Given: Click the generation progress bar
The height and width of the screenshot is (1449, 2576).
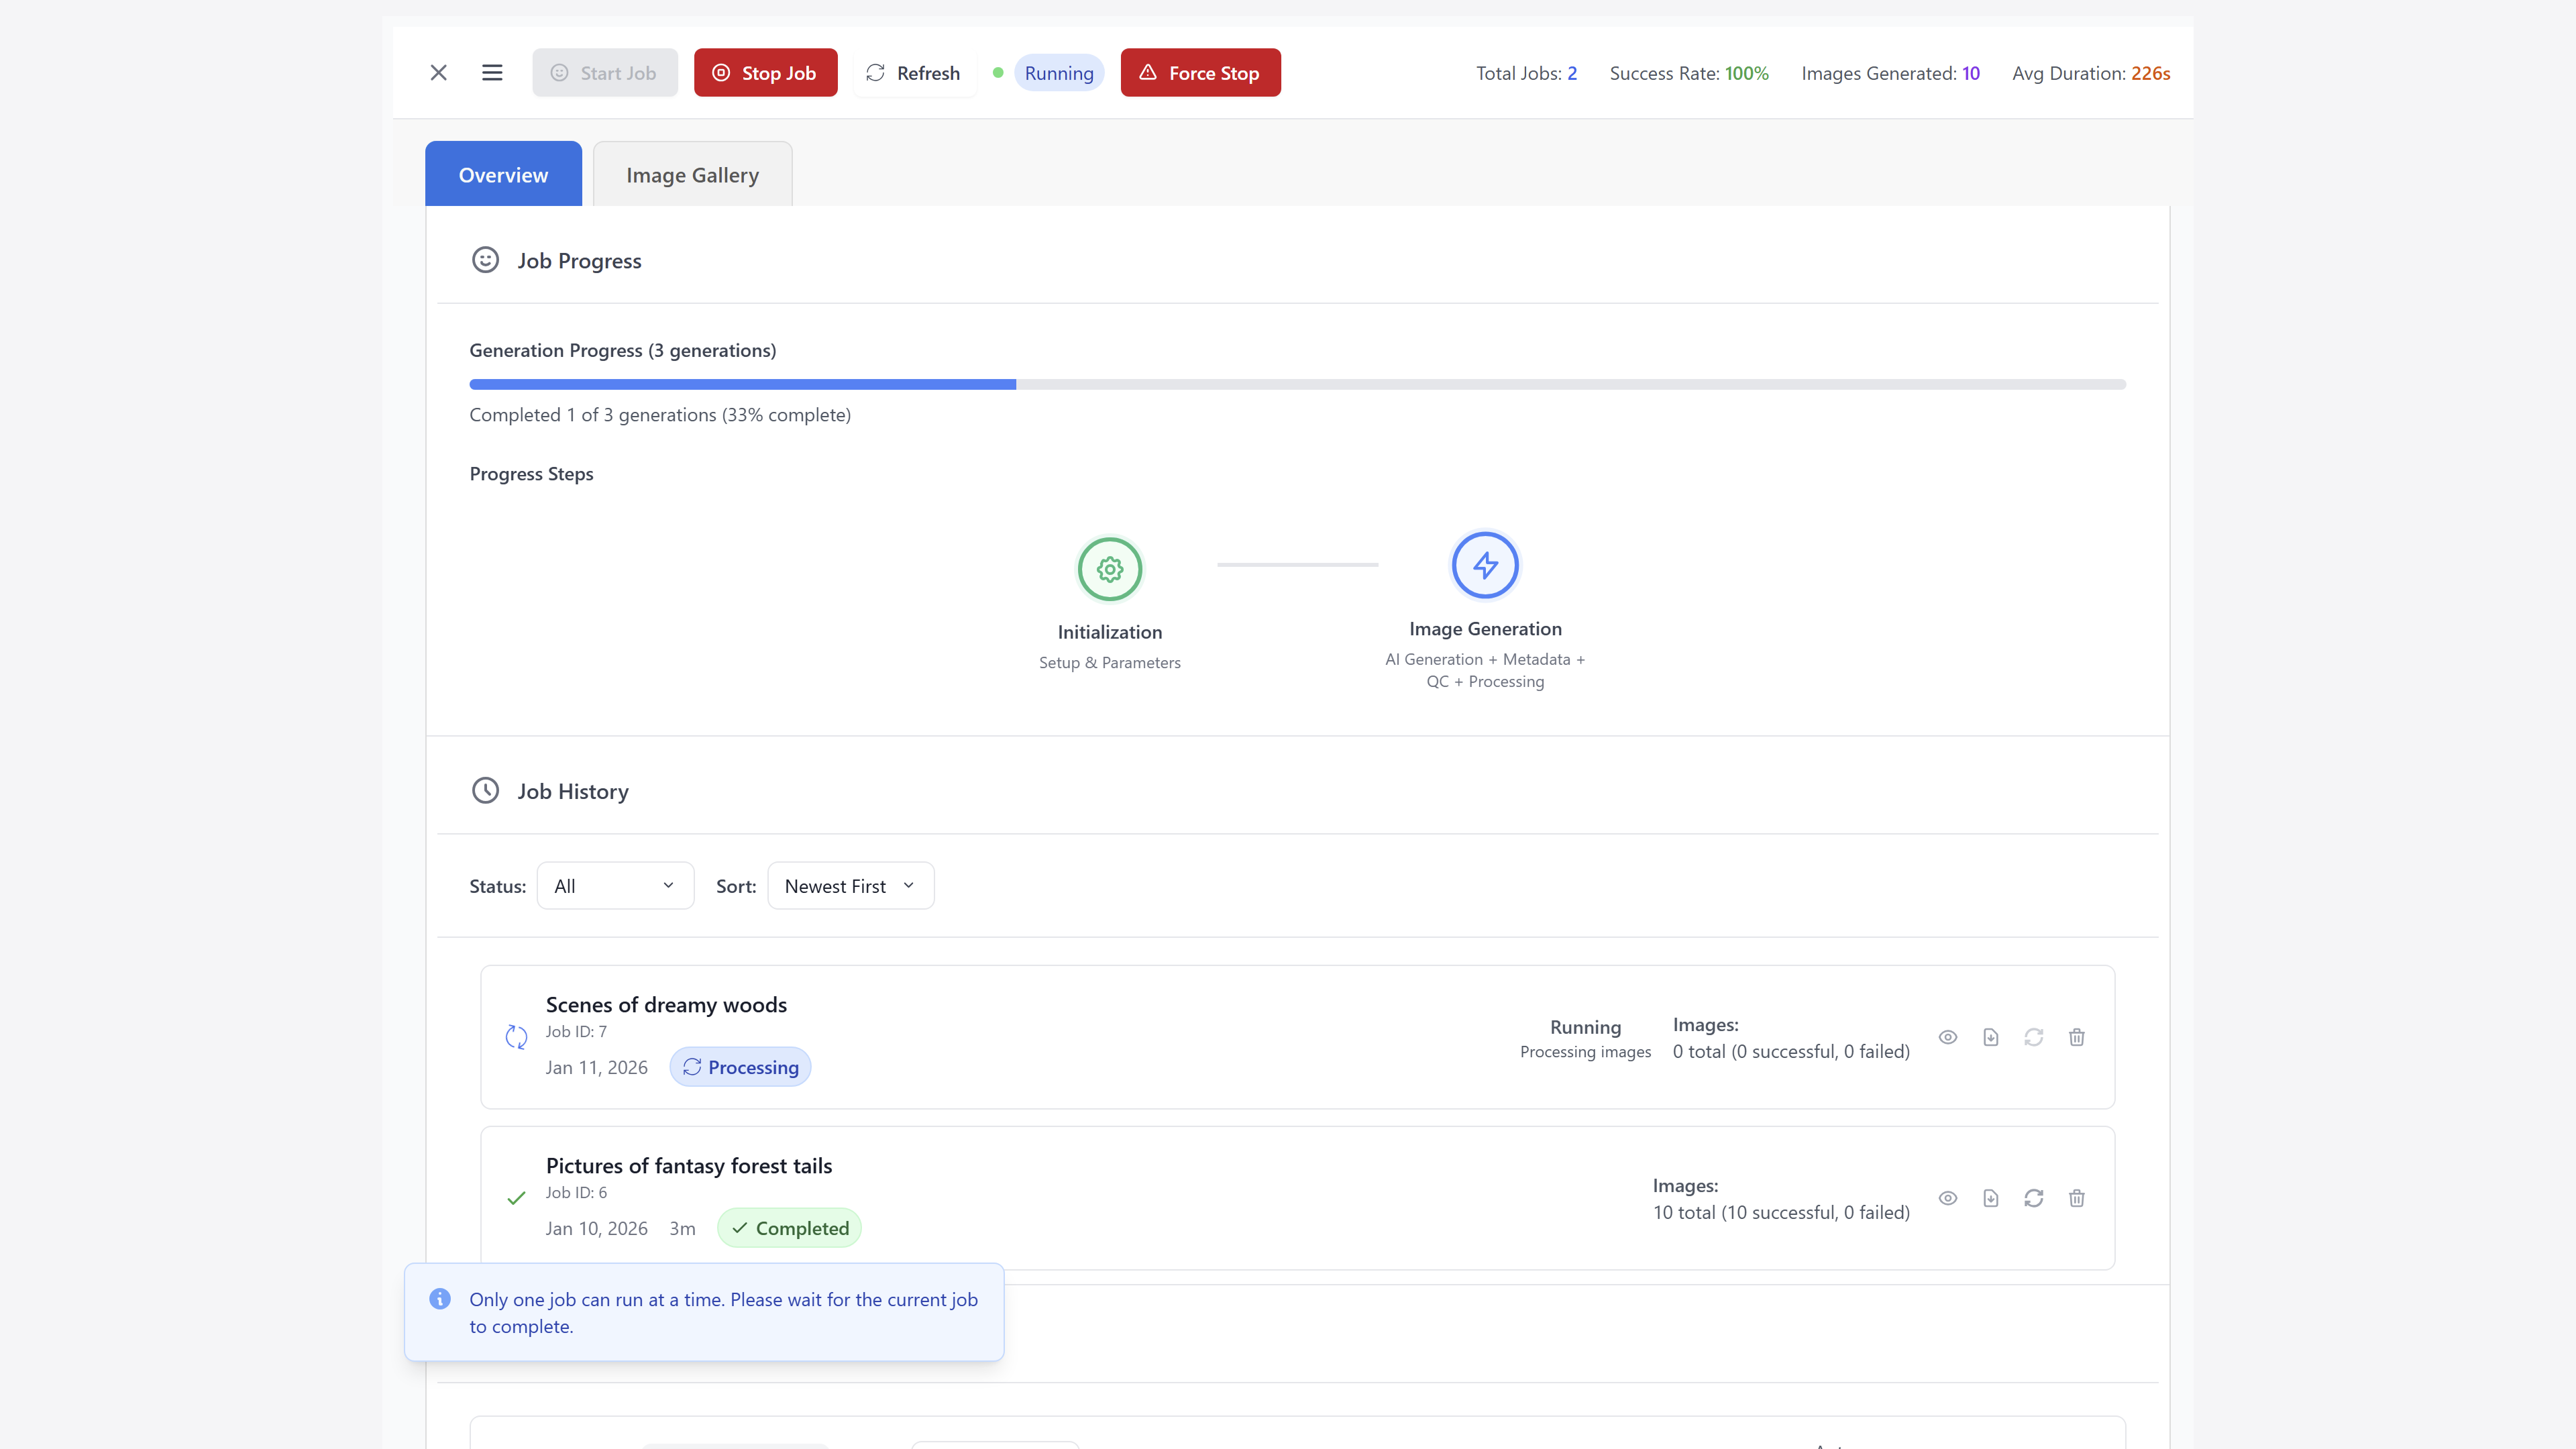Looking at the screenshot, I should 1297,384.
